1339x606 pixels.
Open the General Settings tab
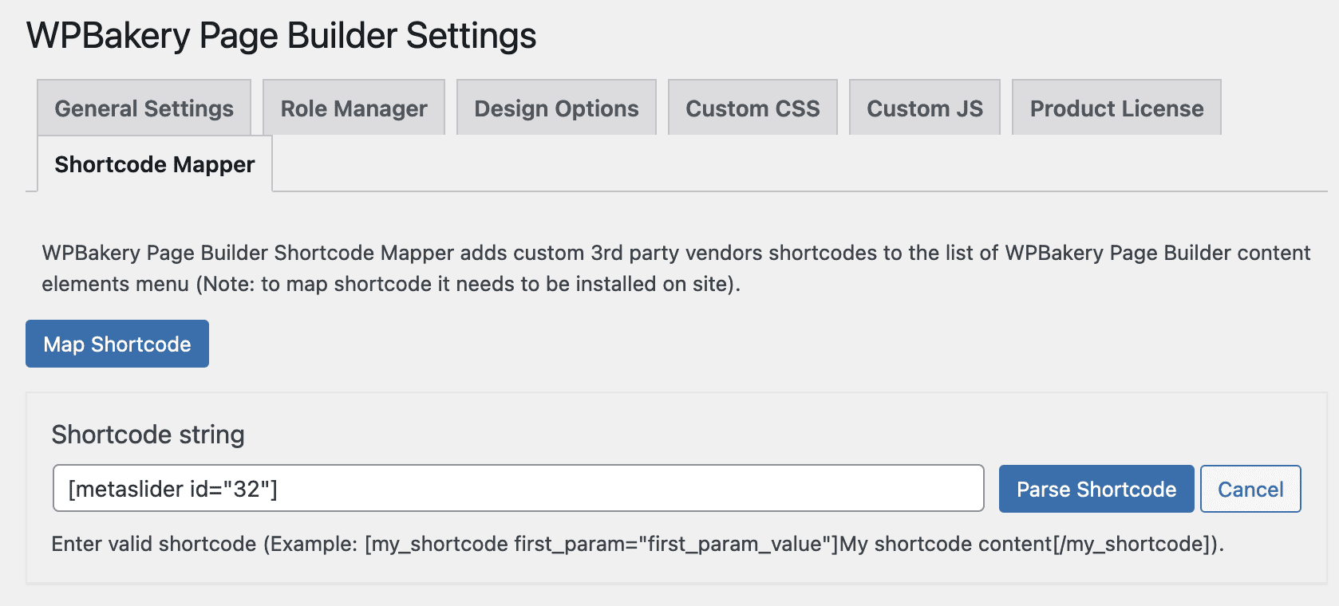[x=144, y=108]
